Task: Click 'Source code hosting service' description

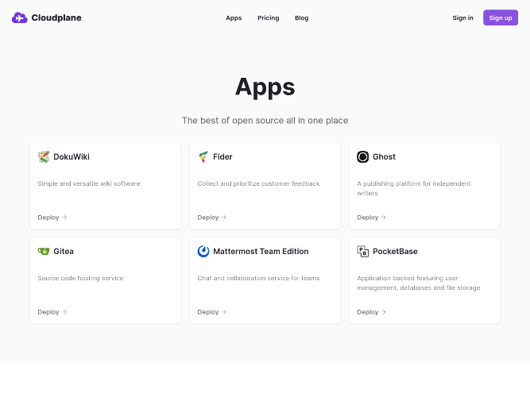Action: (x=80, y=278)
